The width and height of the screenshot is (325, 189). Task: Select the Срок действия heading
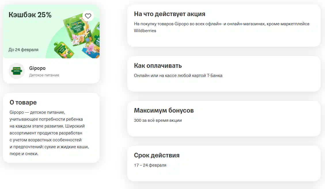(157, 155)
